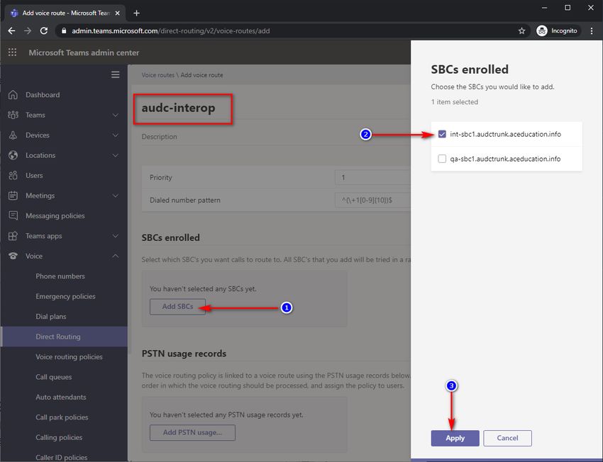Click the Meetings calendar icon
The image size is (603, 462).
pos(13,196)
